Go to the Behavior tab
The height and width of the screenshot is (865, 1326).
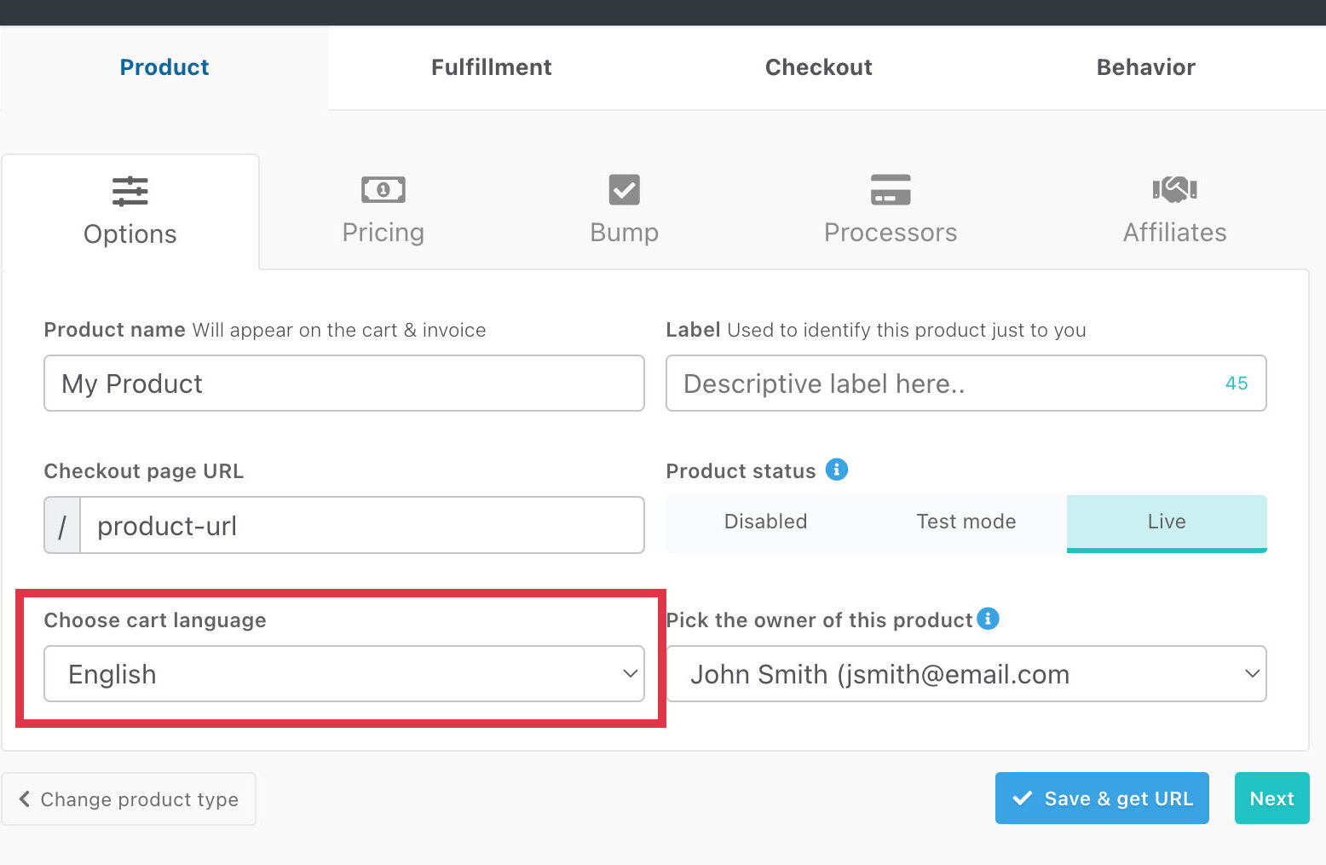tap(1145, 67)
